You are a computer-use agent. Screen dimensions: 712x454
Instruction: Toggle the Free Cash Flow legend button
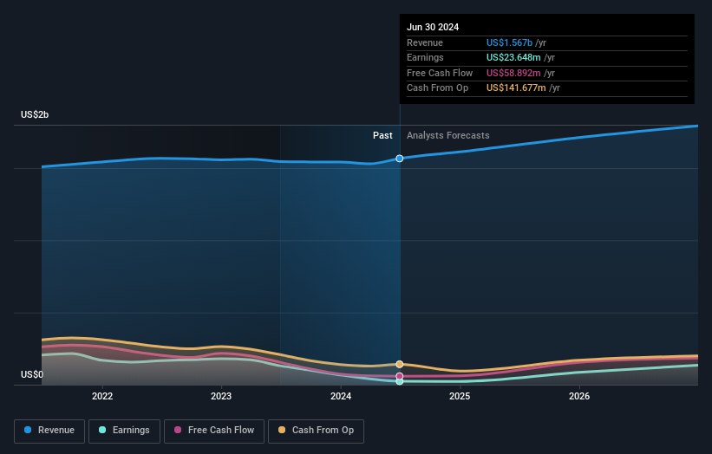[214, 431]
